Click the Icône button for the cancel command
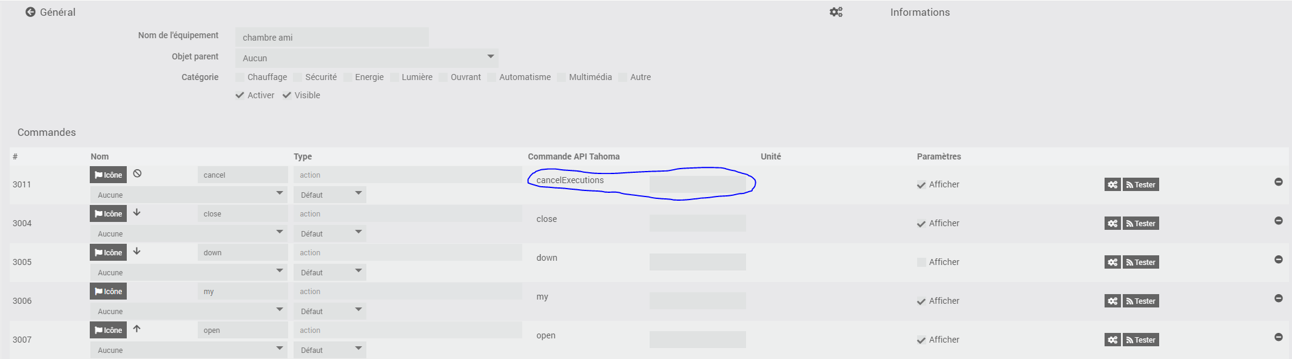The height and width of the screenshot is (359, 1292). point(109,175)
